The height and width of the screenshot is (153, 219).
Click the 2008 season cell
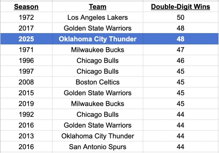[26, 82]
